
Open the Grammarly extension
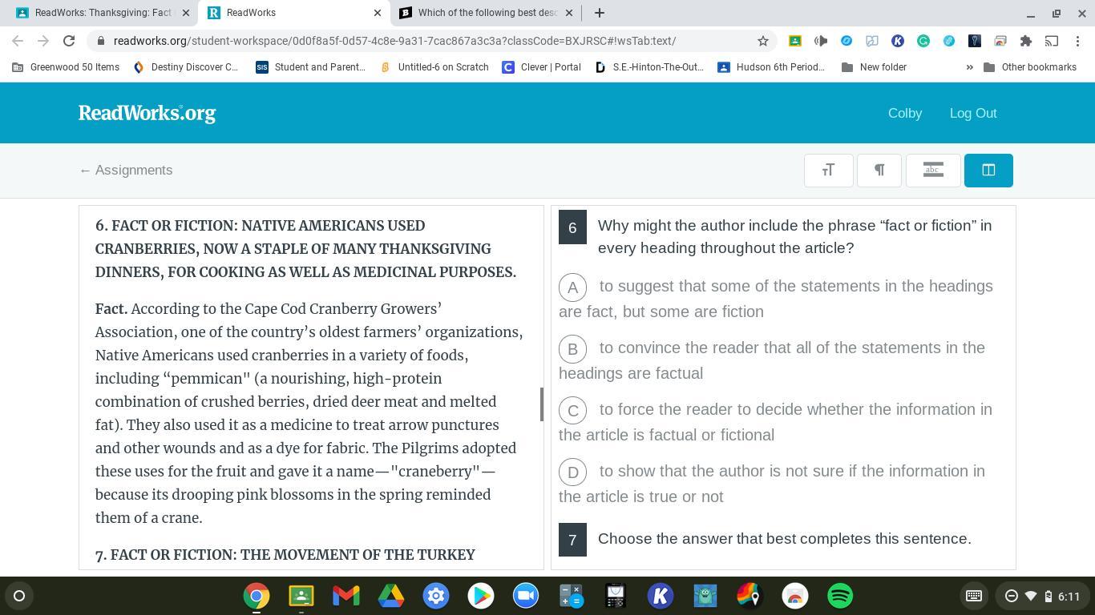coord(923,41)
